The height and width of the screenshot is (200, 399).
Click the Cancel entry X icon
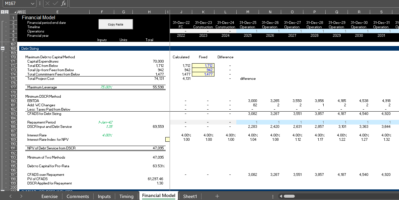(x=47, y=3)
